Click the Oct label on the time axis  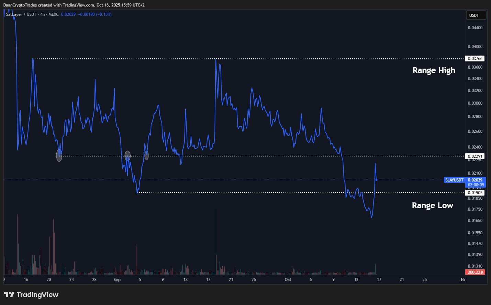tap(288, 280)
